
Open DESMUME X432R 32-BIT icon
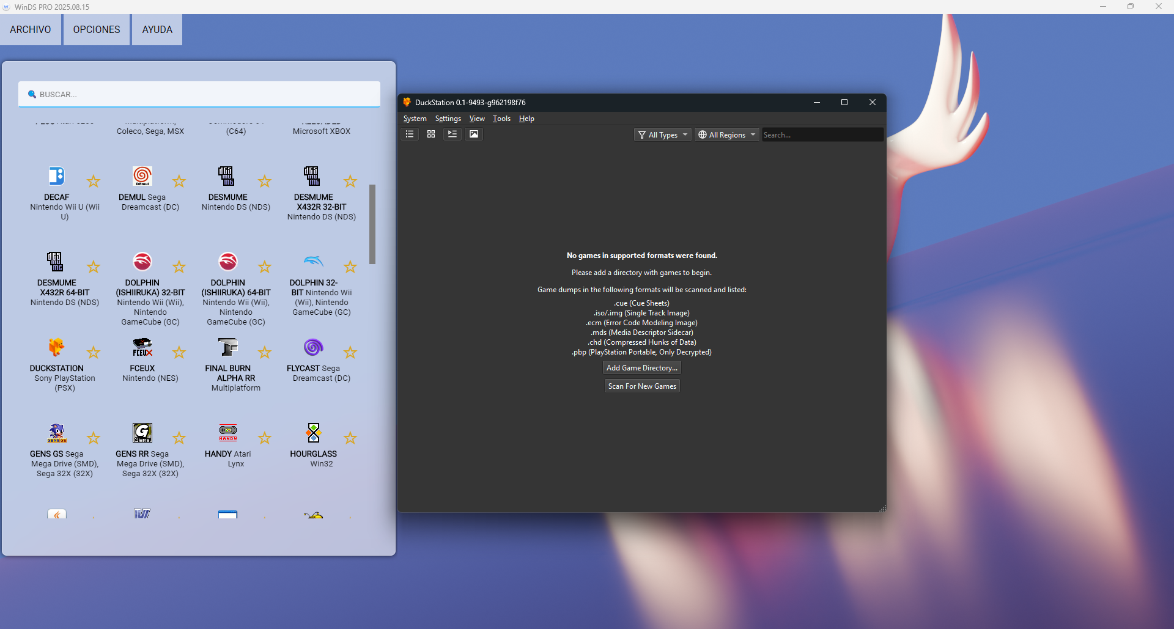(313, 176)
